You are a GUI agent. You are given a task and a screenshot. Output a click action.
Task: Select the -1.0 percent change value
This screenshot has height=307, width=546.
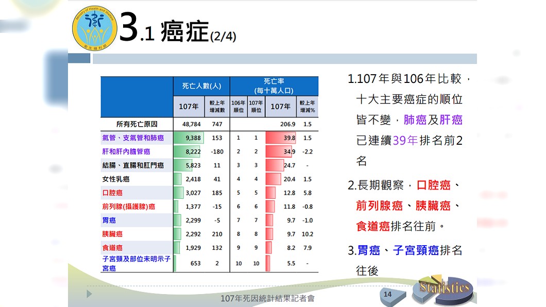click(308, 220)
